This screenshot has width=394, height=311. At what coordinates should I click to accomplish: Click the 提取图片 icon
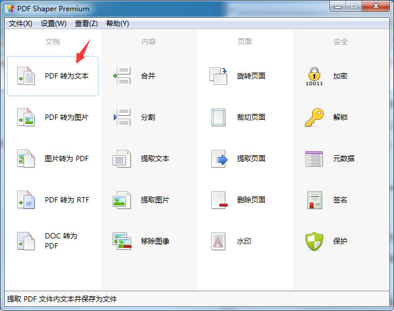click(x=122, y=200)
